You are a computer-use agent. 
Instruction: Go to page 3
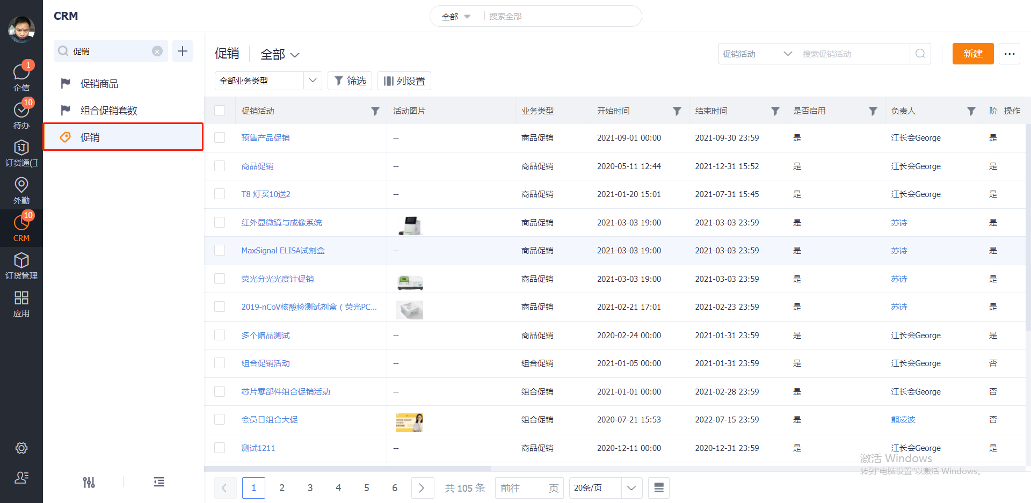coord(310,488)
